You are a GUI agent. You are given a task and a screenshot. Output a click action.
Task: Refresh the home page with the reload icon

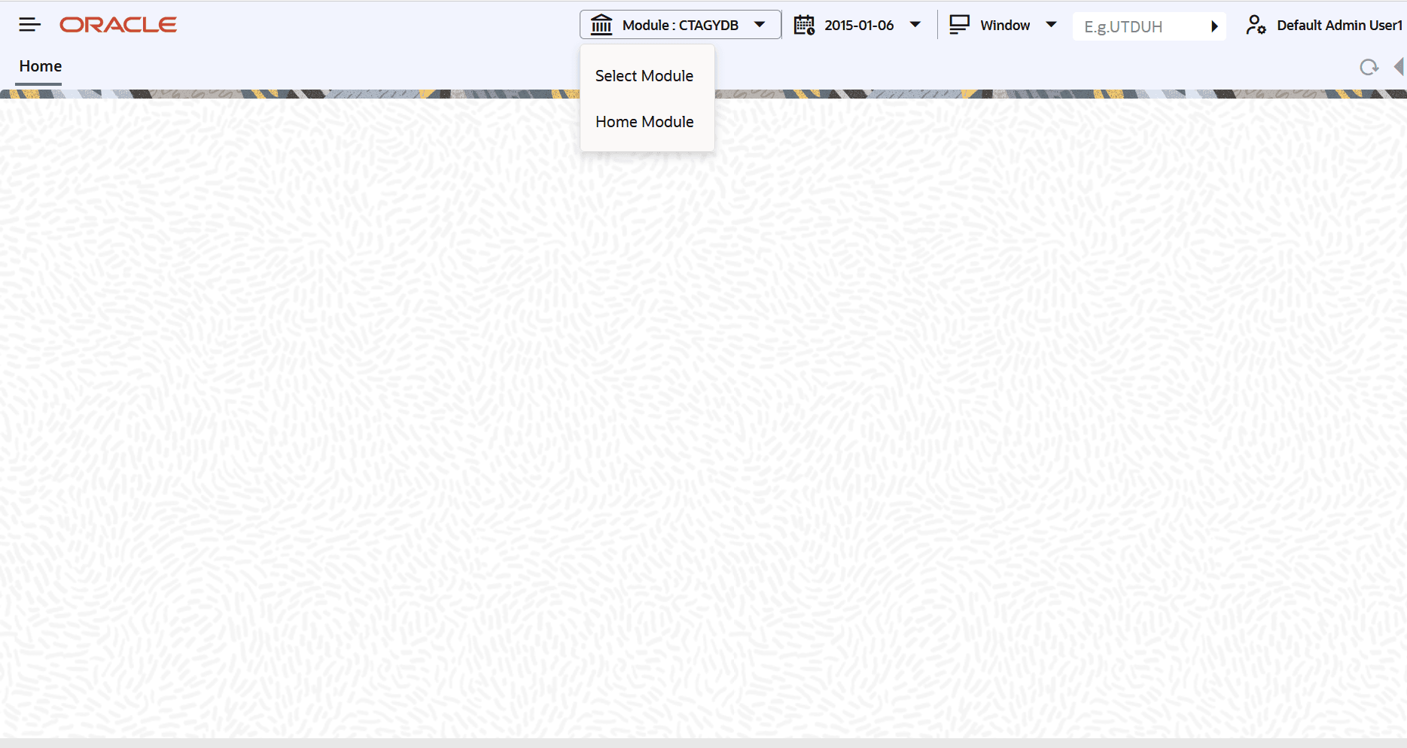pyautogui.click(x=1369, y=67)
